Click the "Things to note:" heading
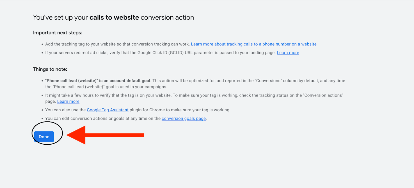Image resolution: width=414 pixels, height=188 pixels. (x=50, y=69)
